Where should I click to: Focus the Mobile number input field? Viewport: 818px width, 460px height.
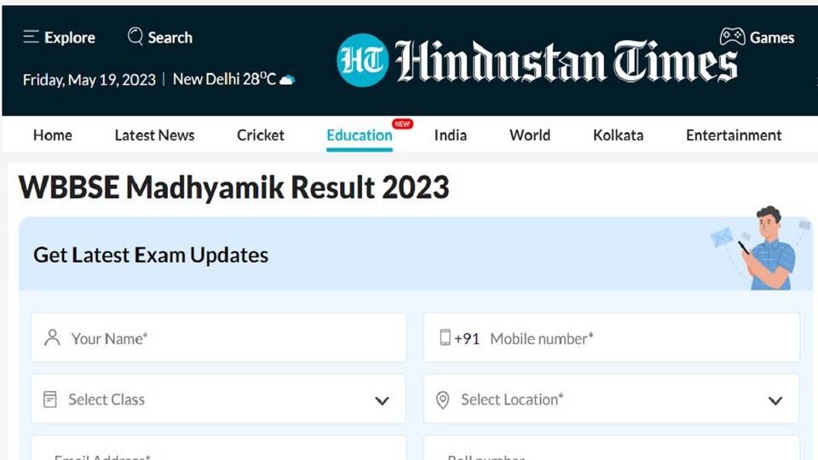612,337
